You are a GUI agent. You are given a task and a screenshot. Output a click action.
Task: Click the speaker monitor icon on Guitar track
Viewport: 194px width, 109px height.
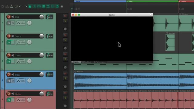(13, 94)
